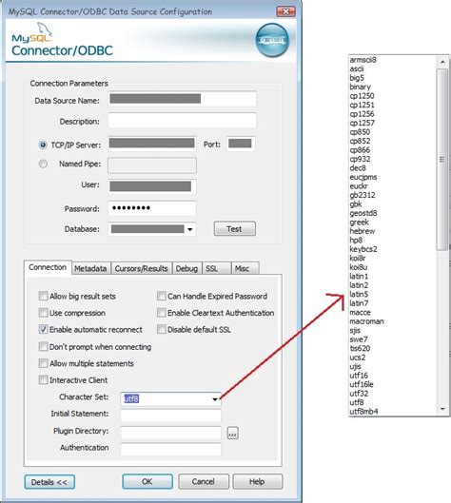Click the charset list scroll up arrow
Viewport: 451px width, 503px height.
click(x=442, y=62)
